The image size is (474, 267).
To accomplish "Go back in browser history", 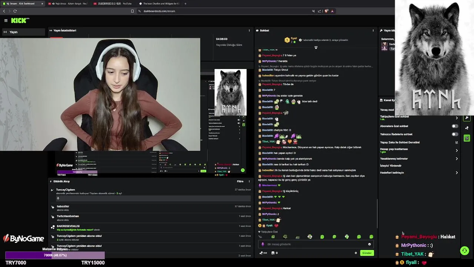I will click(4, 11).
